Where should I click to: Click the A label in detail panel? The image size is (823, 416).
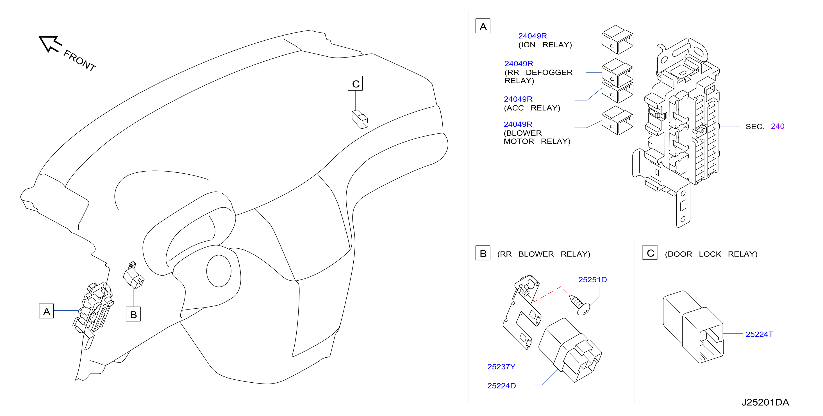(x=483, y=26)
